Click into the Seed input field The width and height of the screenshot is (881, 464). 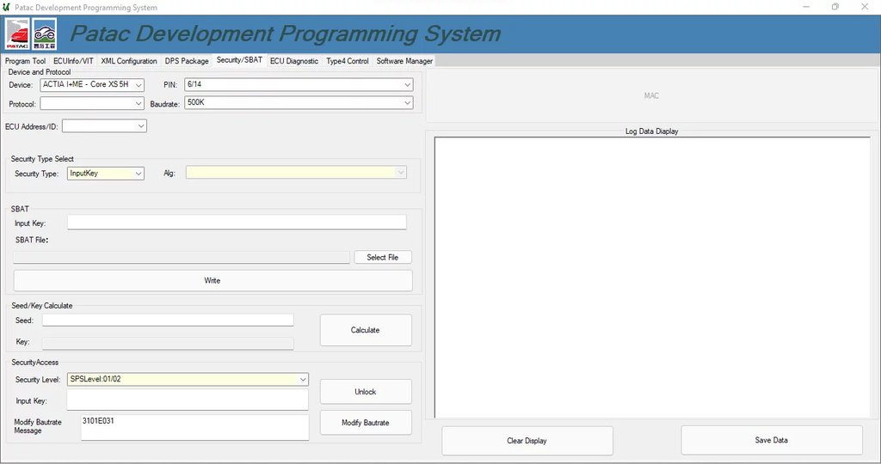pos(168,321)
